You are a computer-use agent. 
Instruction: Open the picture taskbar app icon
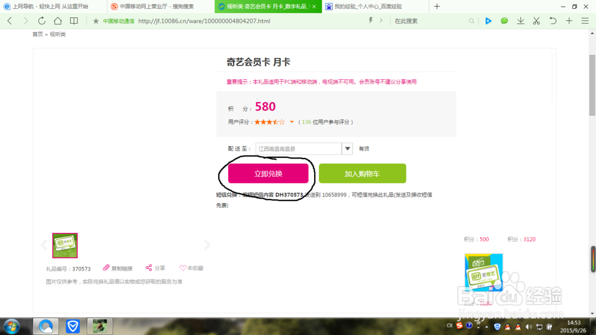point(100,326)
